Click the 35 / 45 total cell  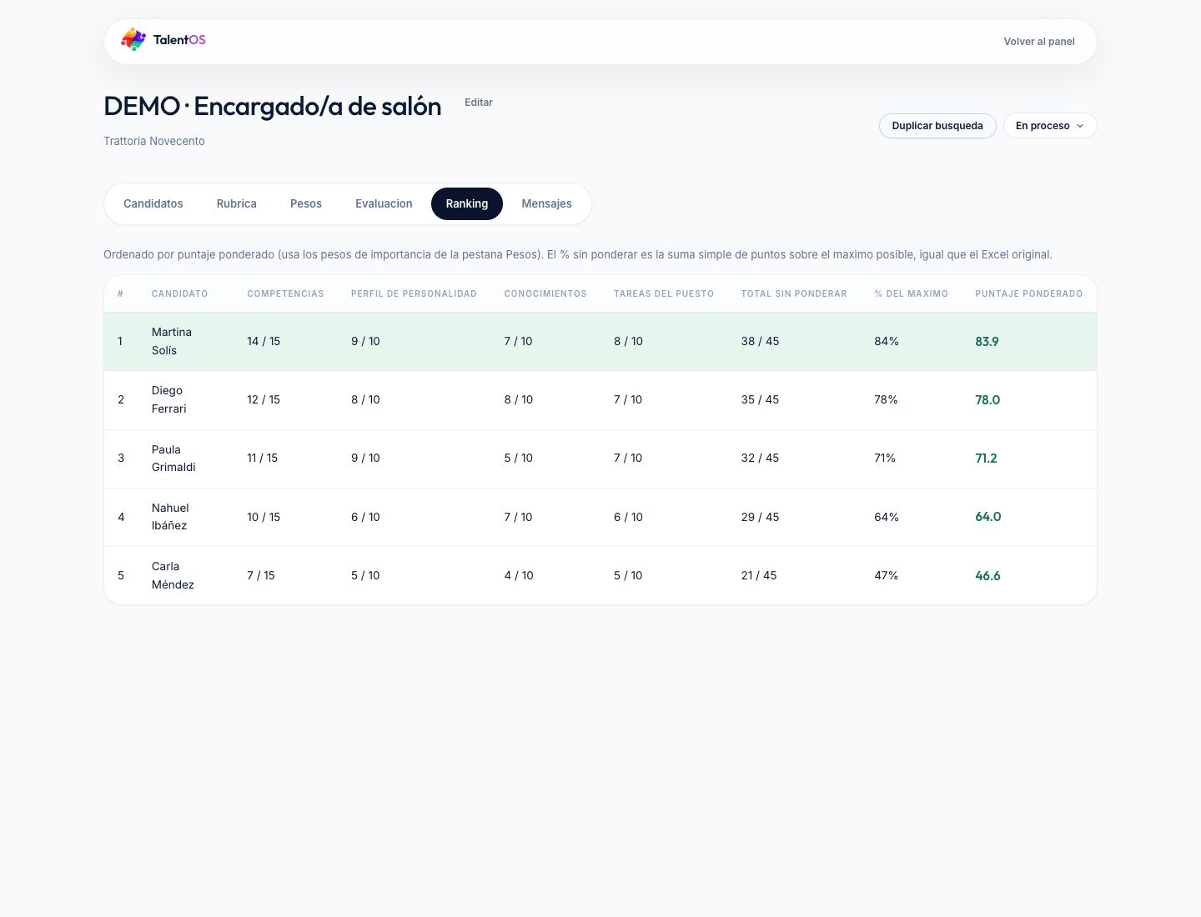point(760,400)
